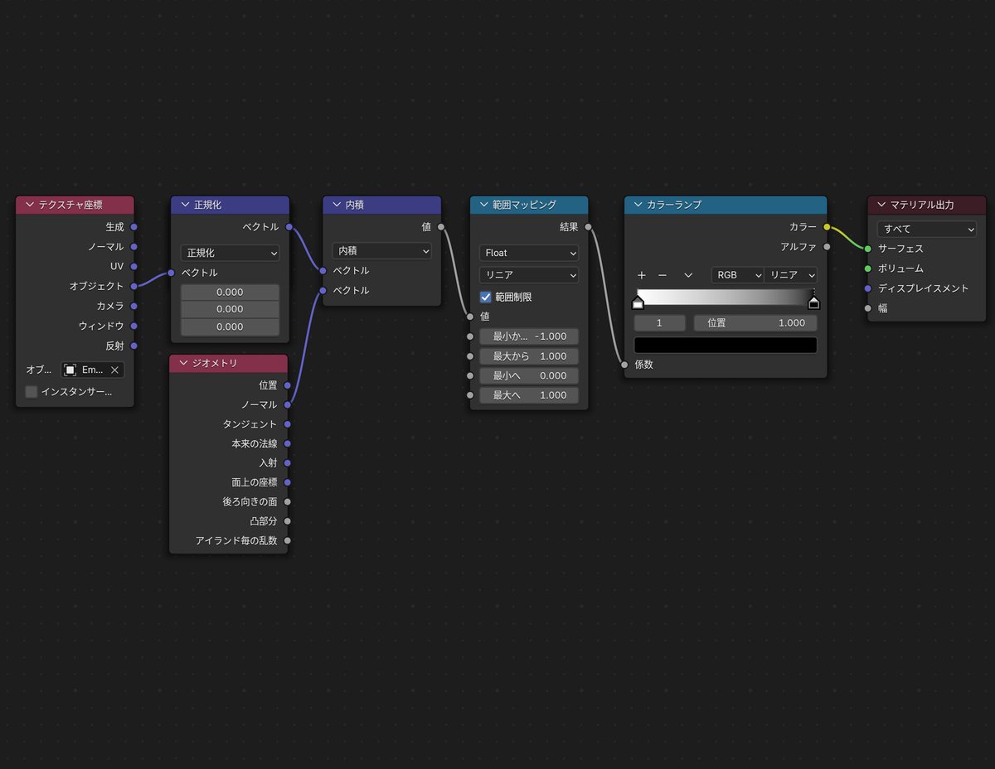Click the 最小へ 0.000 field
Viewport: 995px width, 769px height.
tap(529, 375)
